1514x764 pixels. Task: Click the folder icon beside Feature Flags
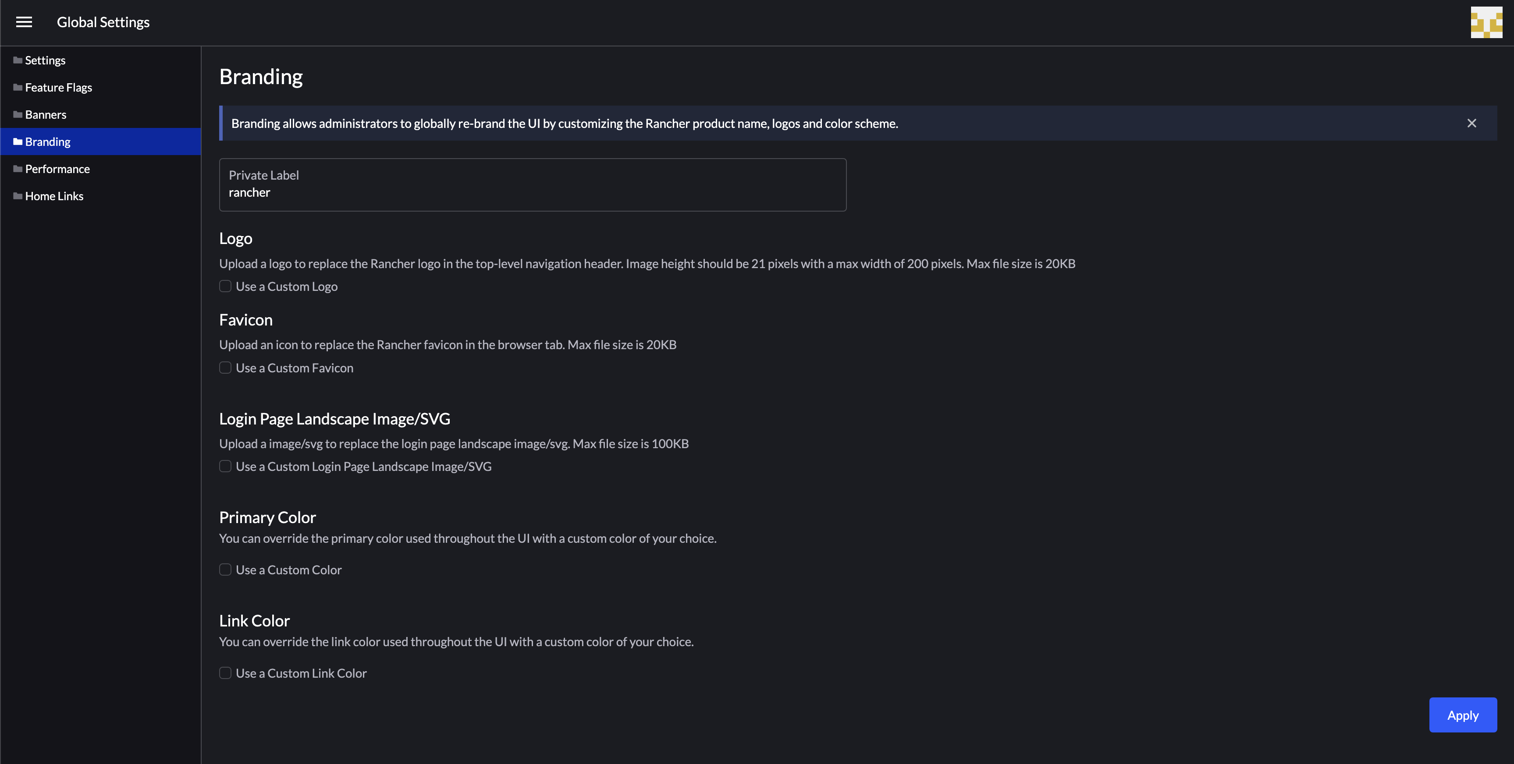click(17, 87)
